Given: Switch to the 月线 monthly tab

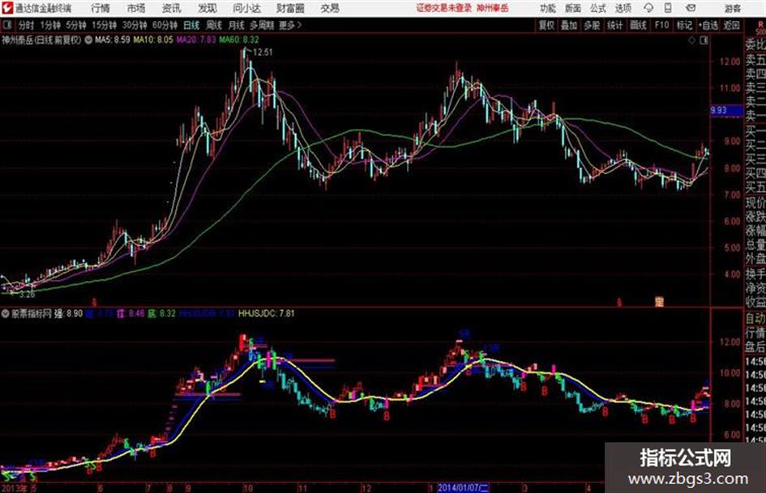Looking at the screenshot, I should (237, 25).
